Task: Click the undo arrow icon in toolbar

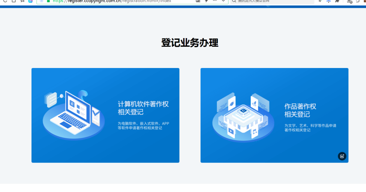Action: point(358,1)
